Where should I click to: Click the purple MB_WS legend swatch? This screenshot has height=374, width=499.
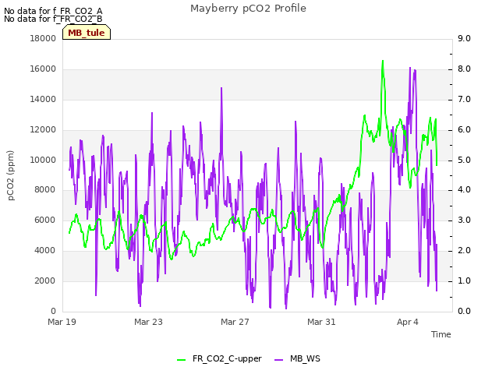(x=278, y=360)
